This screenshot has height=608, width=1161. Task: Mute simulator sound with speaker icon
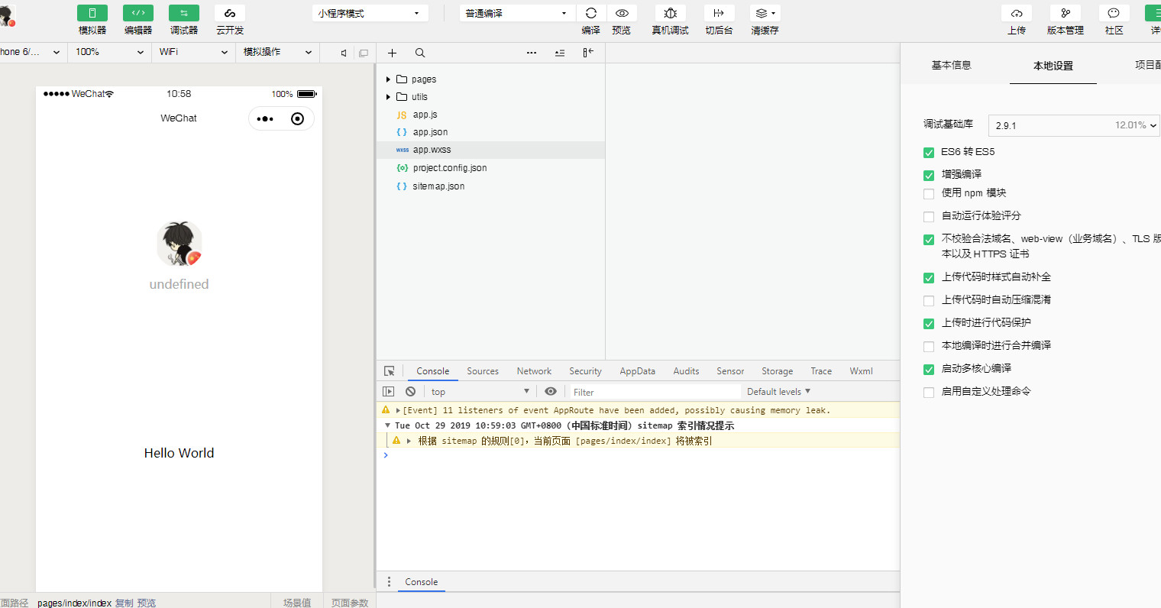[344, 53]
